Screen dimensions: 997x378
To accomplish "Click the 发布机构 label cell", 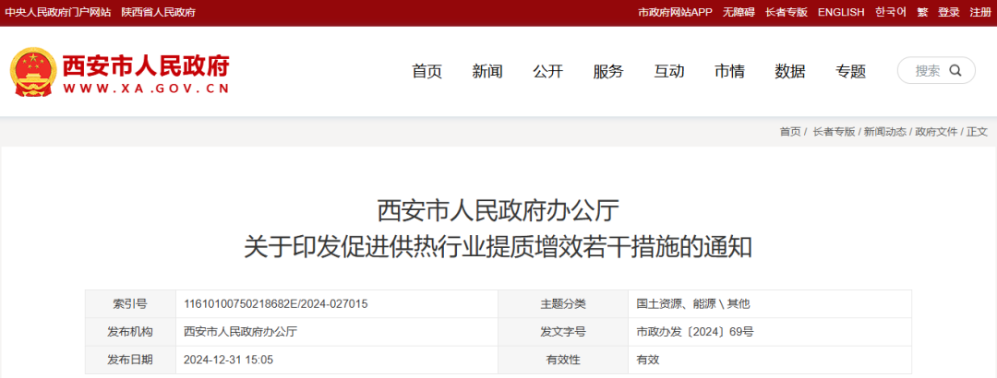I will 130,332.
